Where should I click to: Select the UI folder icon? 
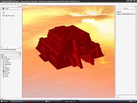pyautogui.click(x=3, y=66)
